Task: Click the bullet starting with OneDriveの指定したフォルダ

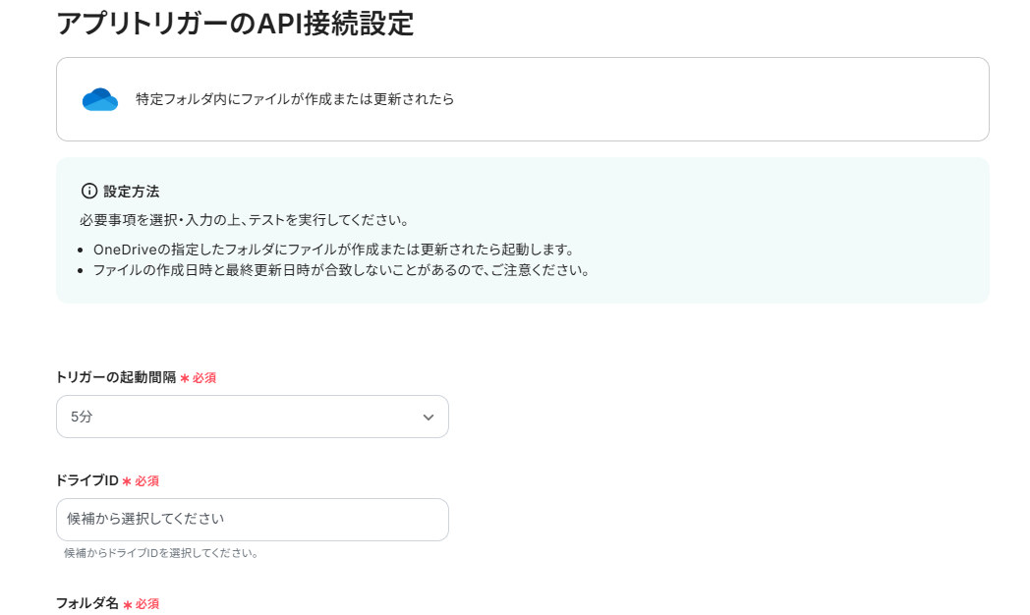Action: click(333, 249)
